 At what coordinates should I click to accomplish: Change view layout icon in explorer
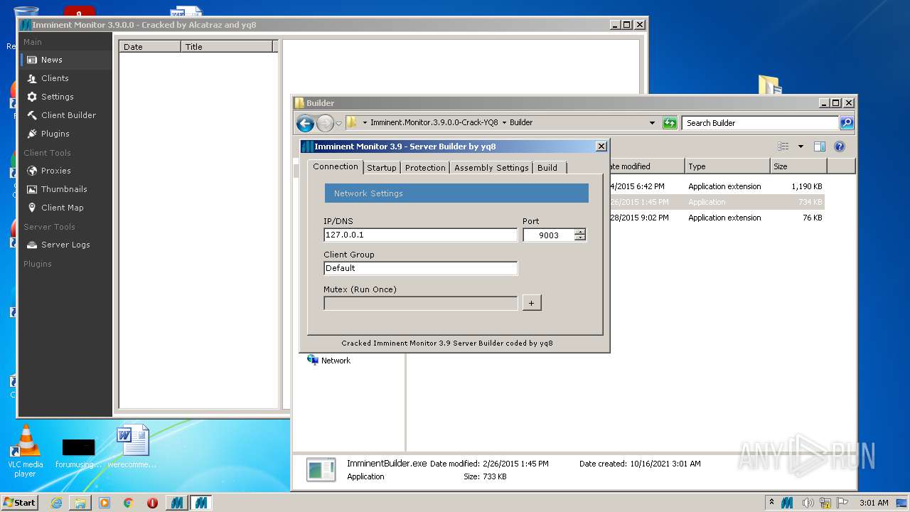pos(783,146)
